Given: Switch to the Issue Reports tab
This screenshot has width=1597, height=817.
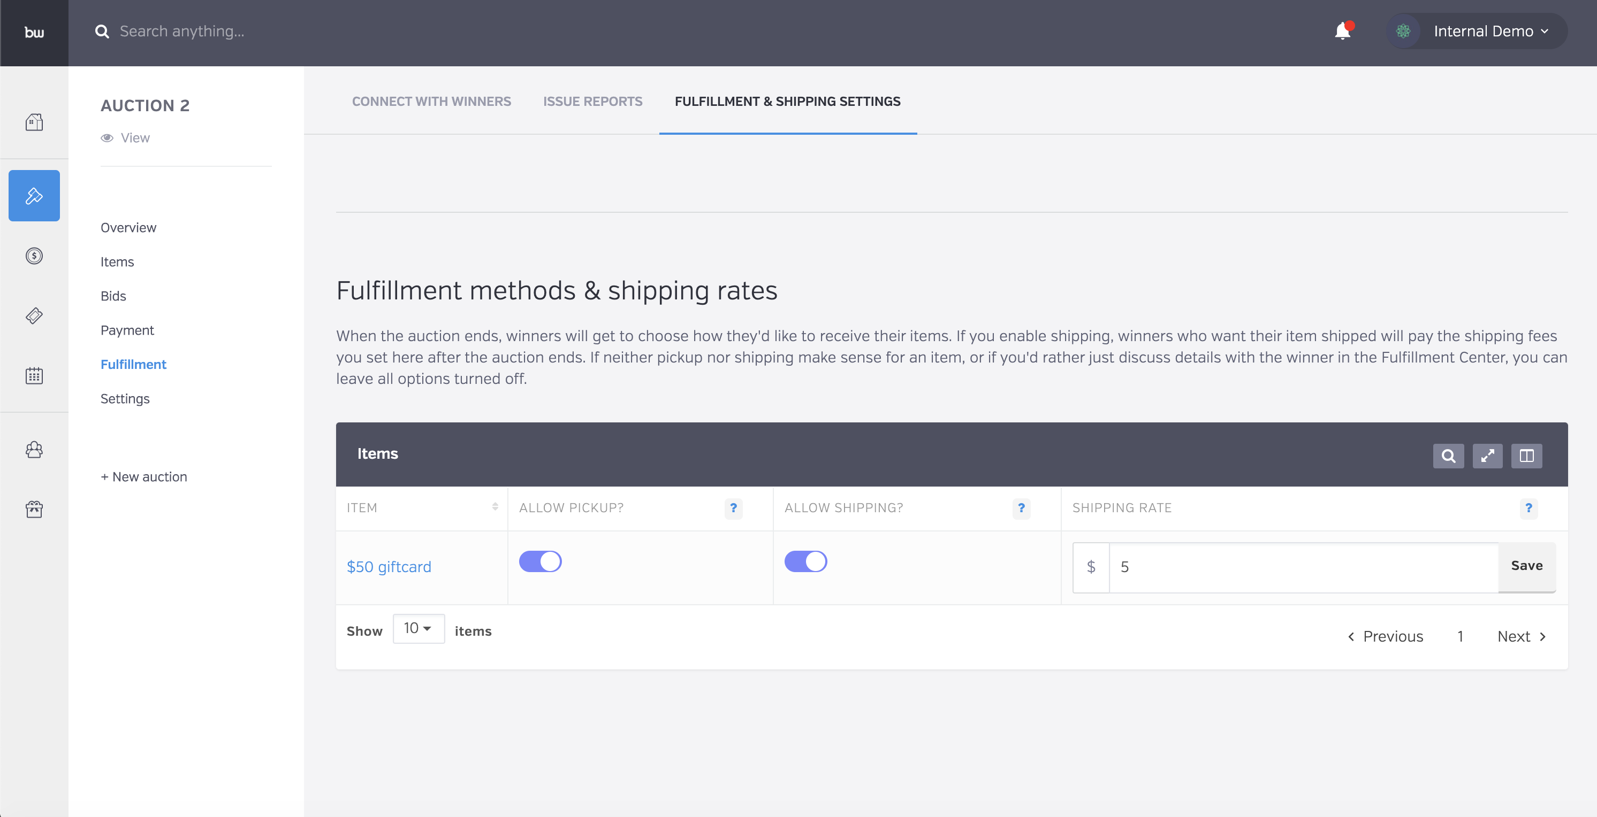Looking at the screenshot, I should pyautogui.click(x=592, y=101).
